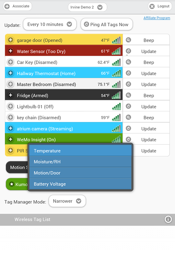Image resolution: width=175 pixels, height=254 pixels.
Task: Open the Irvine Demo 2 tag manager selector
Action: [x=87, y=7]
